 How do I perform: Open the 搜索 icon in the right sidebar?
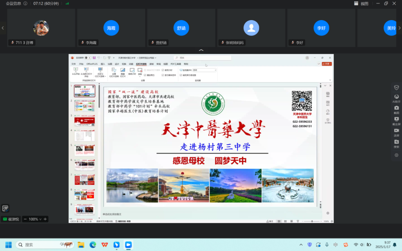click(x=396, y=143)
